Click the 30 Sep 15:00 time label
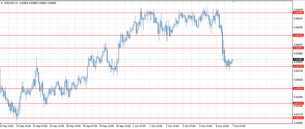The height and width of the screenshot is (129, 305). pos(123,126)
